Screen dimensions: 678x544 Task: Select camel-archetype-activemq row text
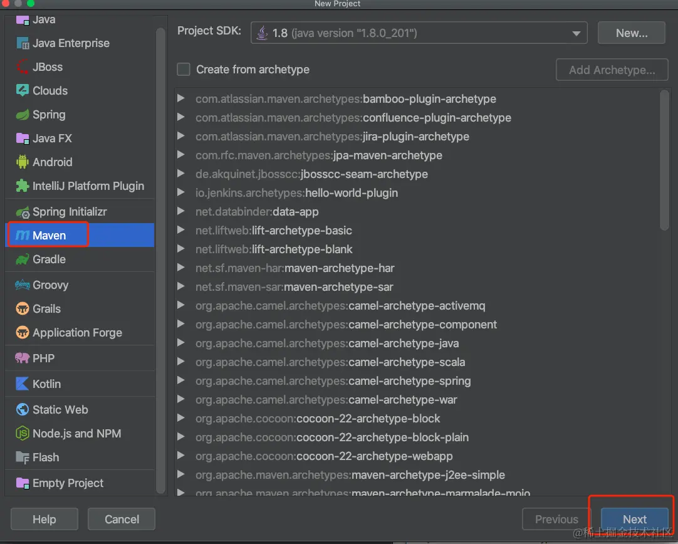pyautogui.click(x=340, y=306)
